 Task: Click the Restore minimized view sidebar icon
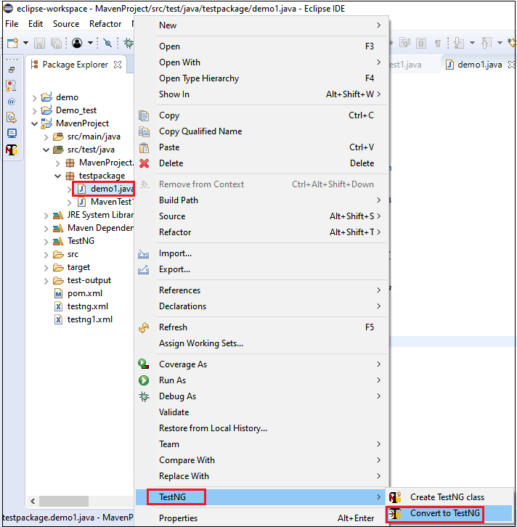12,70
